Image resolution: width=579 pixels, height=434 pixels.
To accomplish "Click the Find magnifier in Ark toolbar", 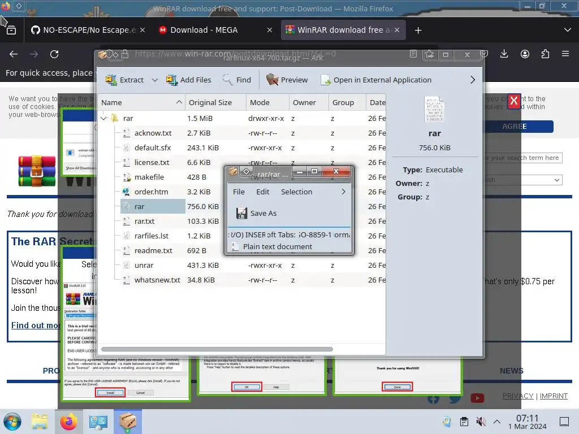I will pyautogui.click(x=237, y=80).
